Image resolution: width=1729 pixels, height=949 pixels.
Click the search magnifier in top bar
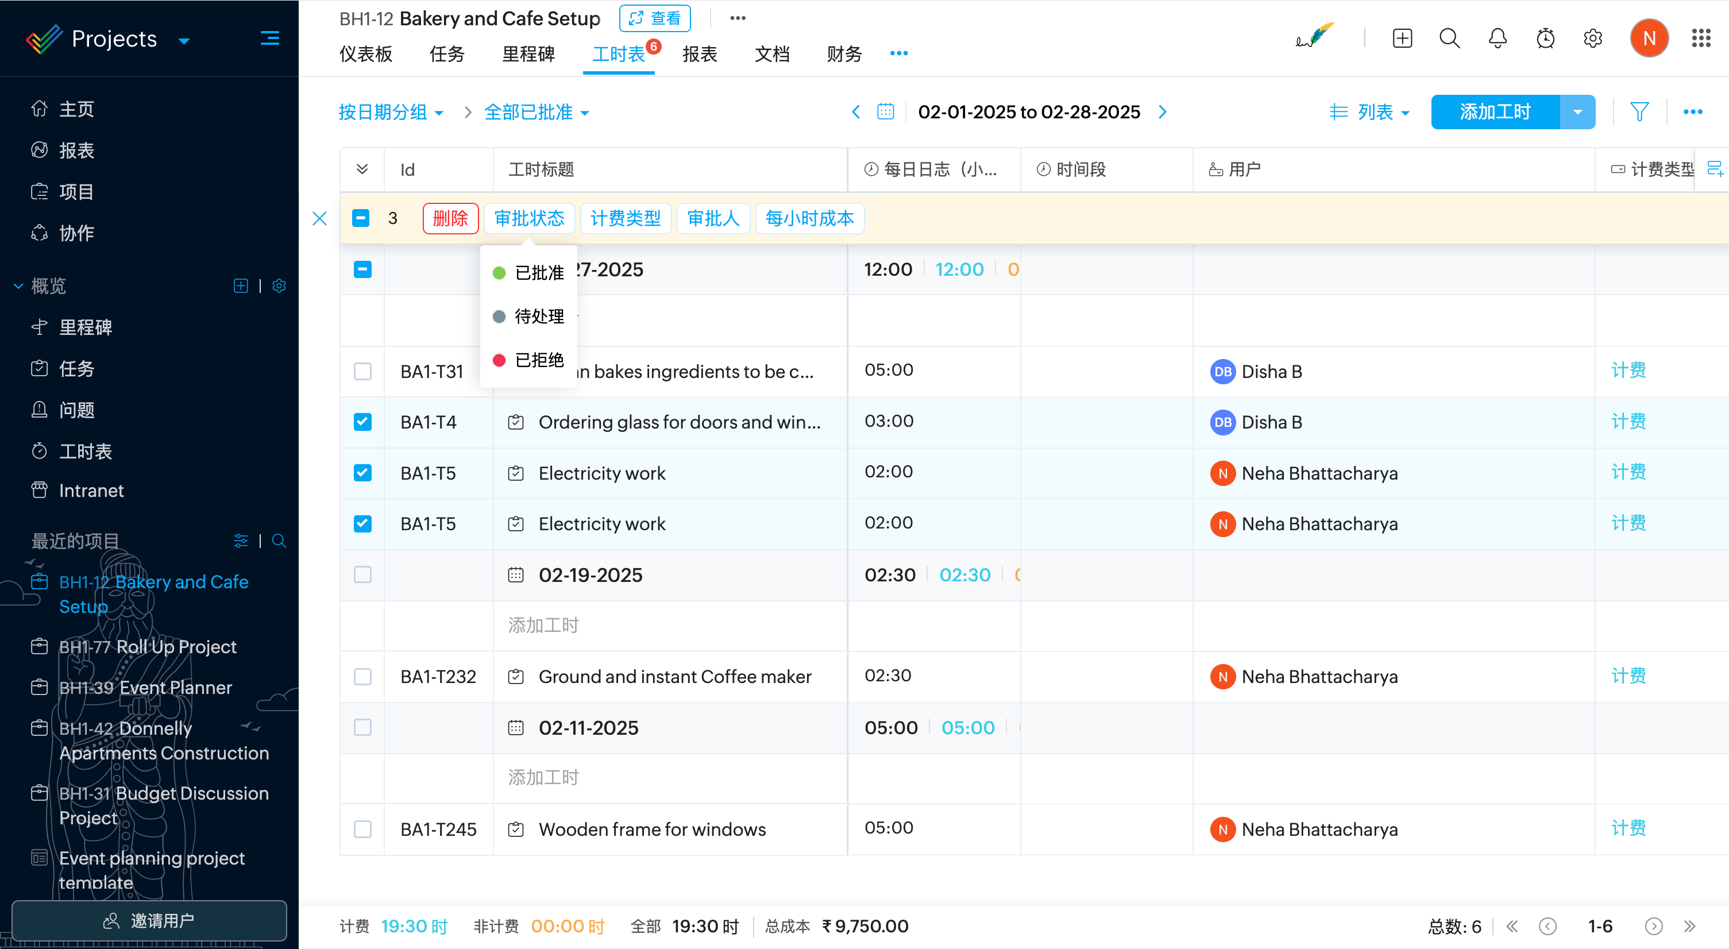[1450, 38]
